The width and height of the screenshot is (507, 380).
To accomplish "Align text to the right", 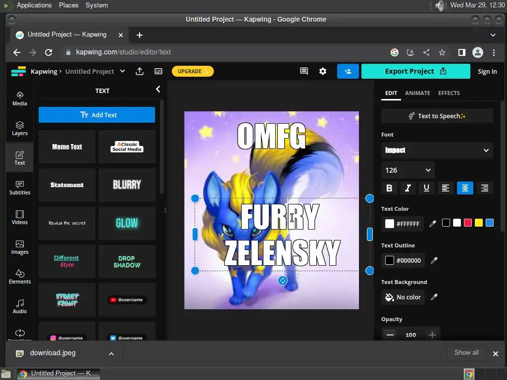I will [484, 188].
